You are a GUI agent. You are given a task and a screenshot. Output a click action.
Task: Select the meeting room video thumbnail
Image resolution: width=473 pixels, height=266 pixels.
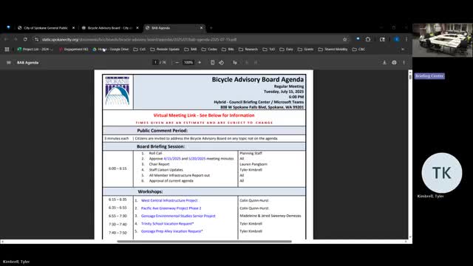coord(442,40)
